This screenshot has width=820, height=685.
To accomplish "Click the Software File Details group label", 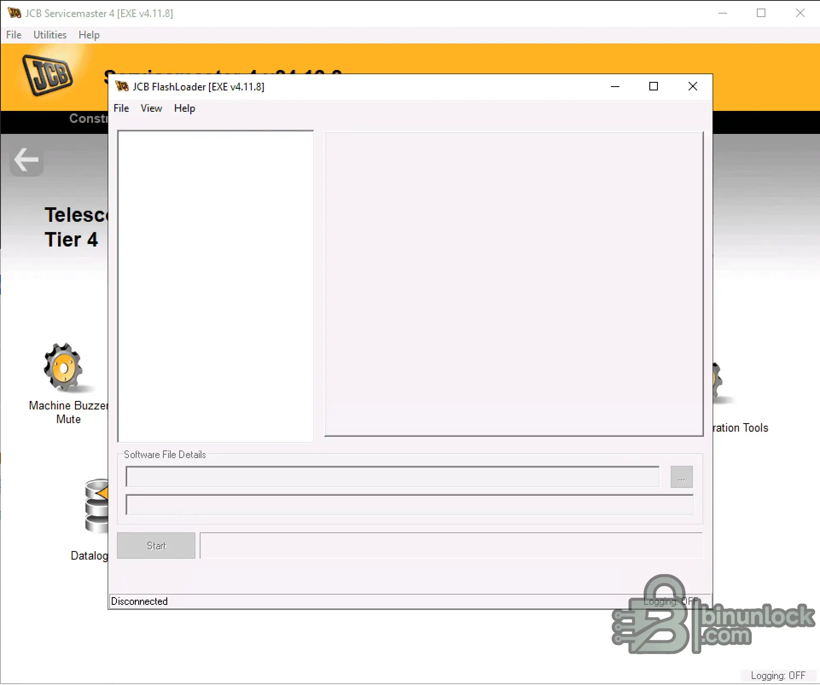I will (x=165, y=455).
